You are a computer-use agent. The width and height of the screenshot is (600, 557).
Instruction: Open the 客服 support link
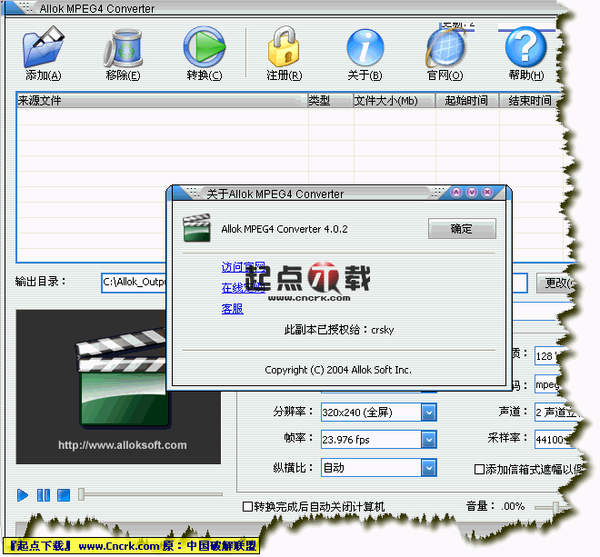click(232, 309)
